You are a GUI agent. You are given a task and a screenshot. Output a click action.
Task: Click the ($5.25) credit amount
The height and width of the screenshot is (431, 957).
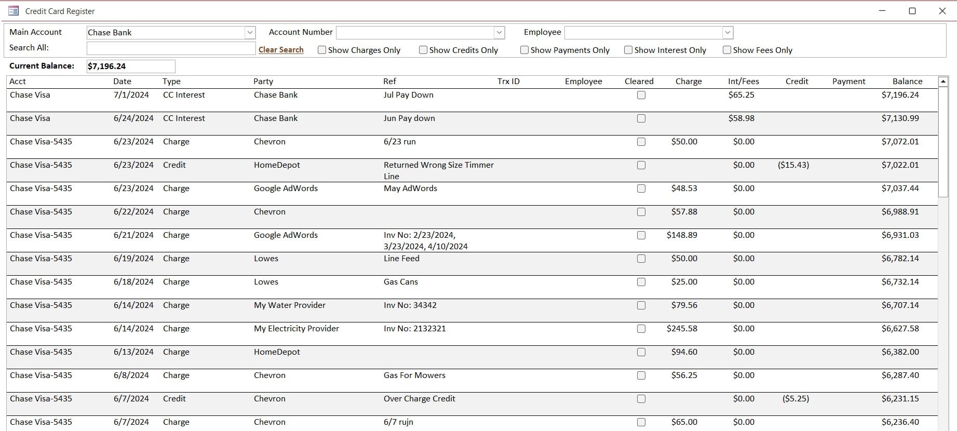(x=796, y=399)
